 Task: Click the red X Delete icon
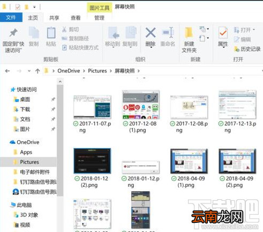point(151,32)
